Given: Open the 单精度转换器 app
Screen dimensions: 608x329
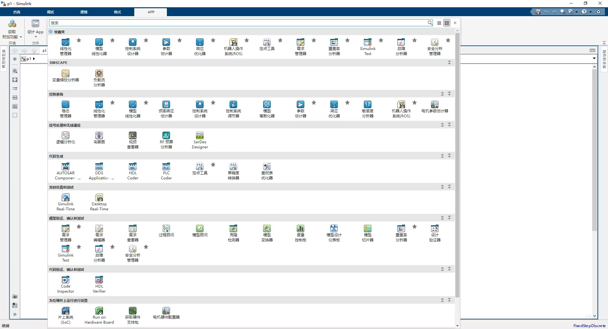Looking at the screenshot, I should point(233,171).
